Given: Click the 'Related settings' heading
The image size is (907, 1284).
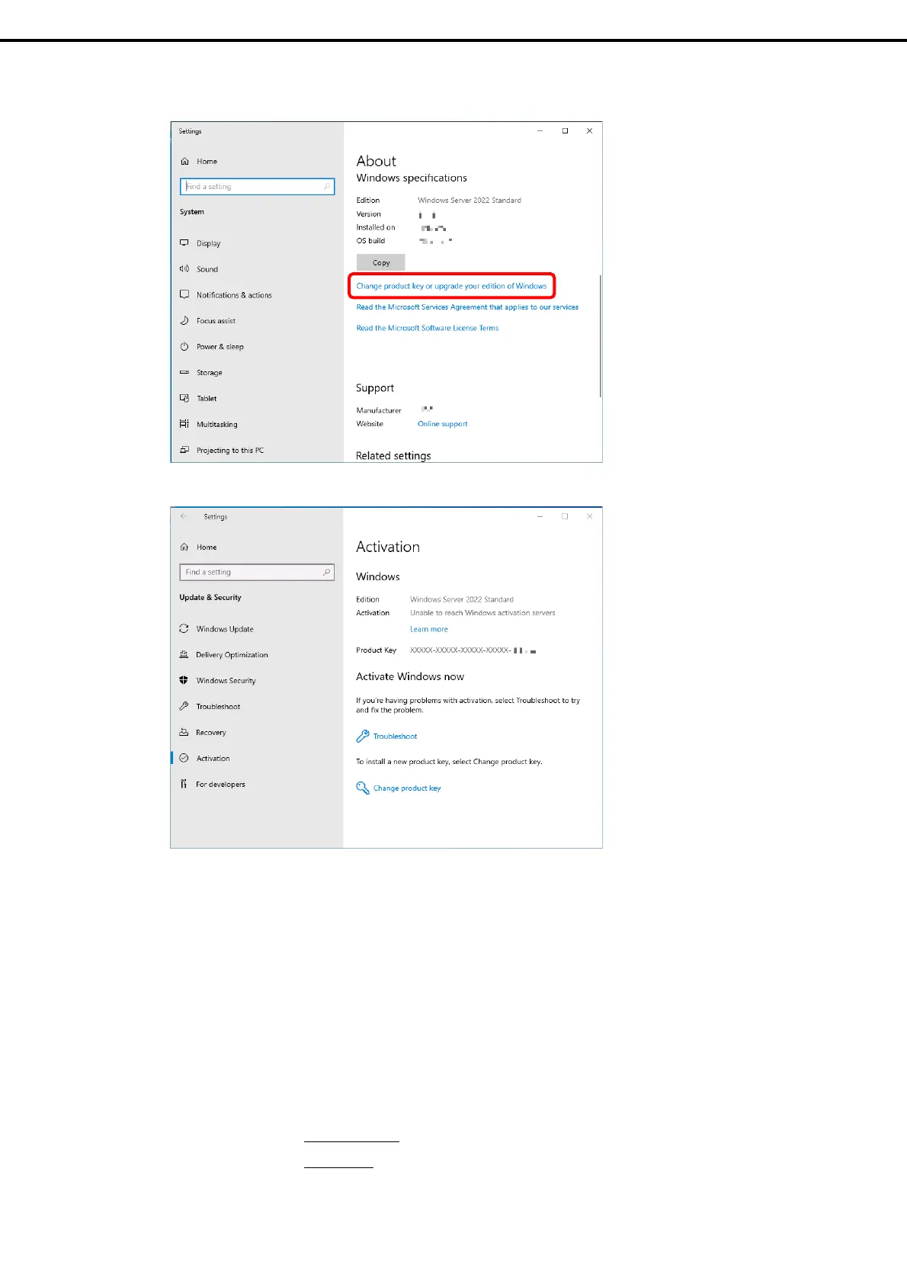Looking at the screenshot, I should [393, 456].
